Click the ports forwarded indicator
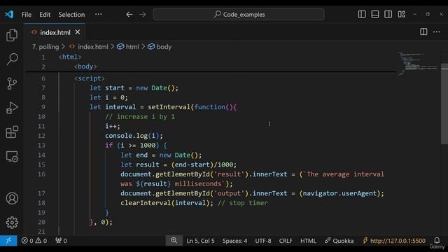 [x=61, y=241]
